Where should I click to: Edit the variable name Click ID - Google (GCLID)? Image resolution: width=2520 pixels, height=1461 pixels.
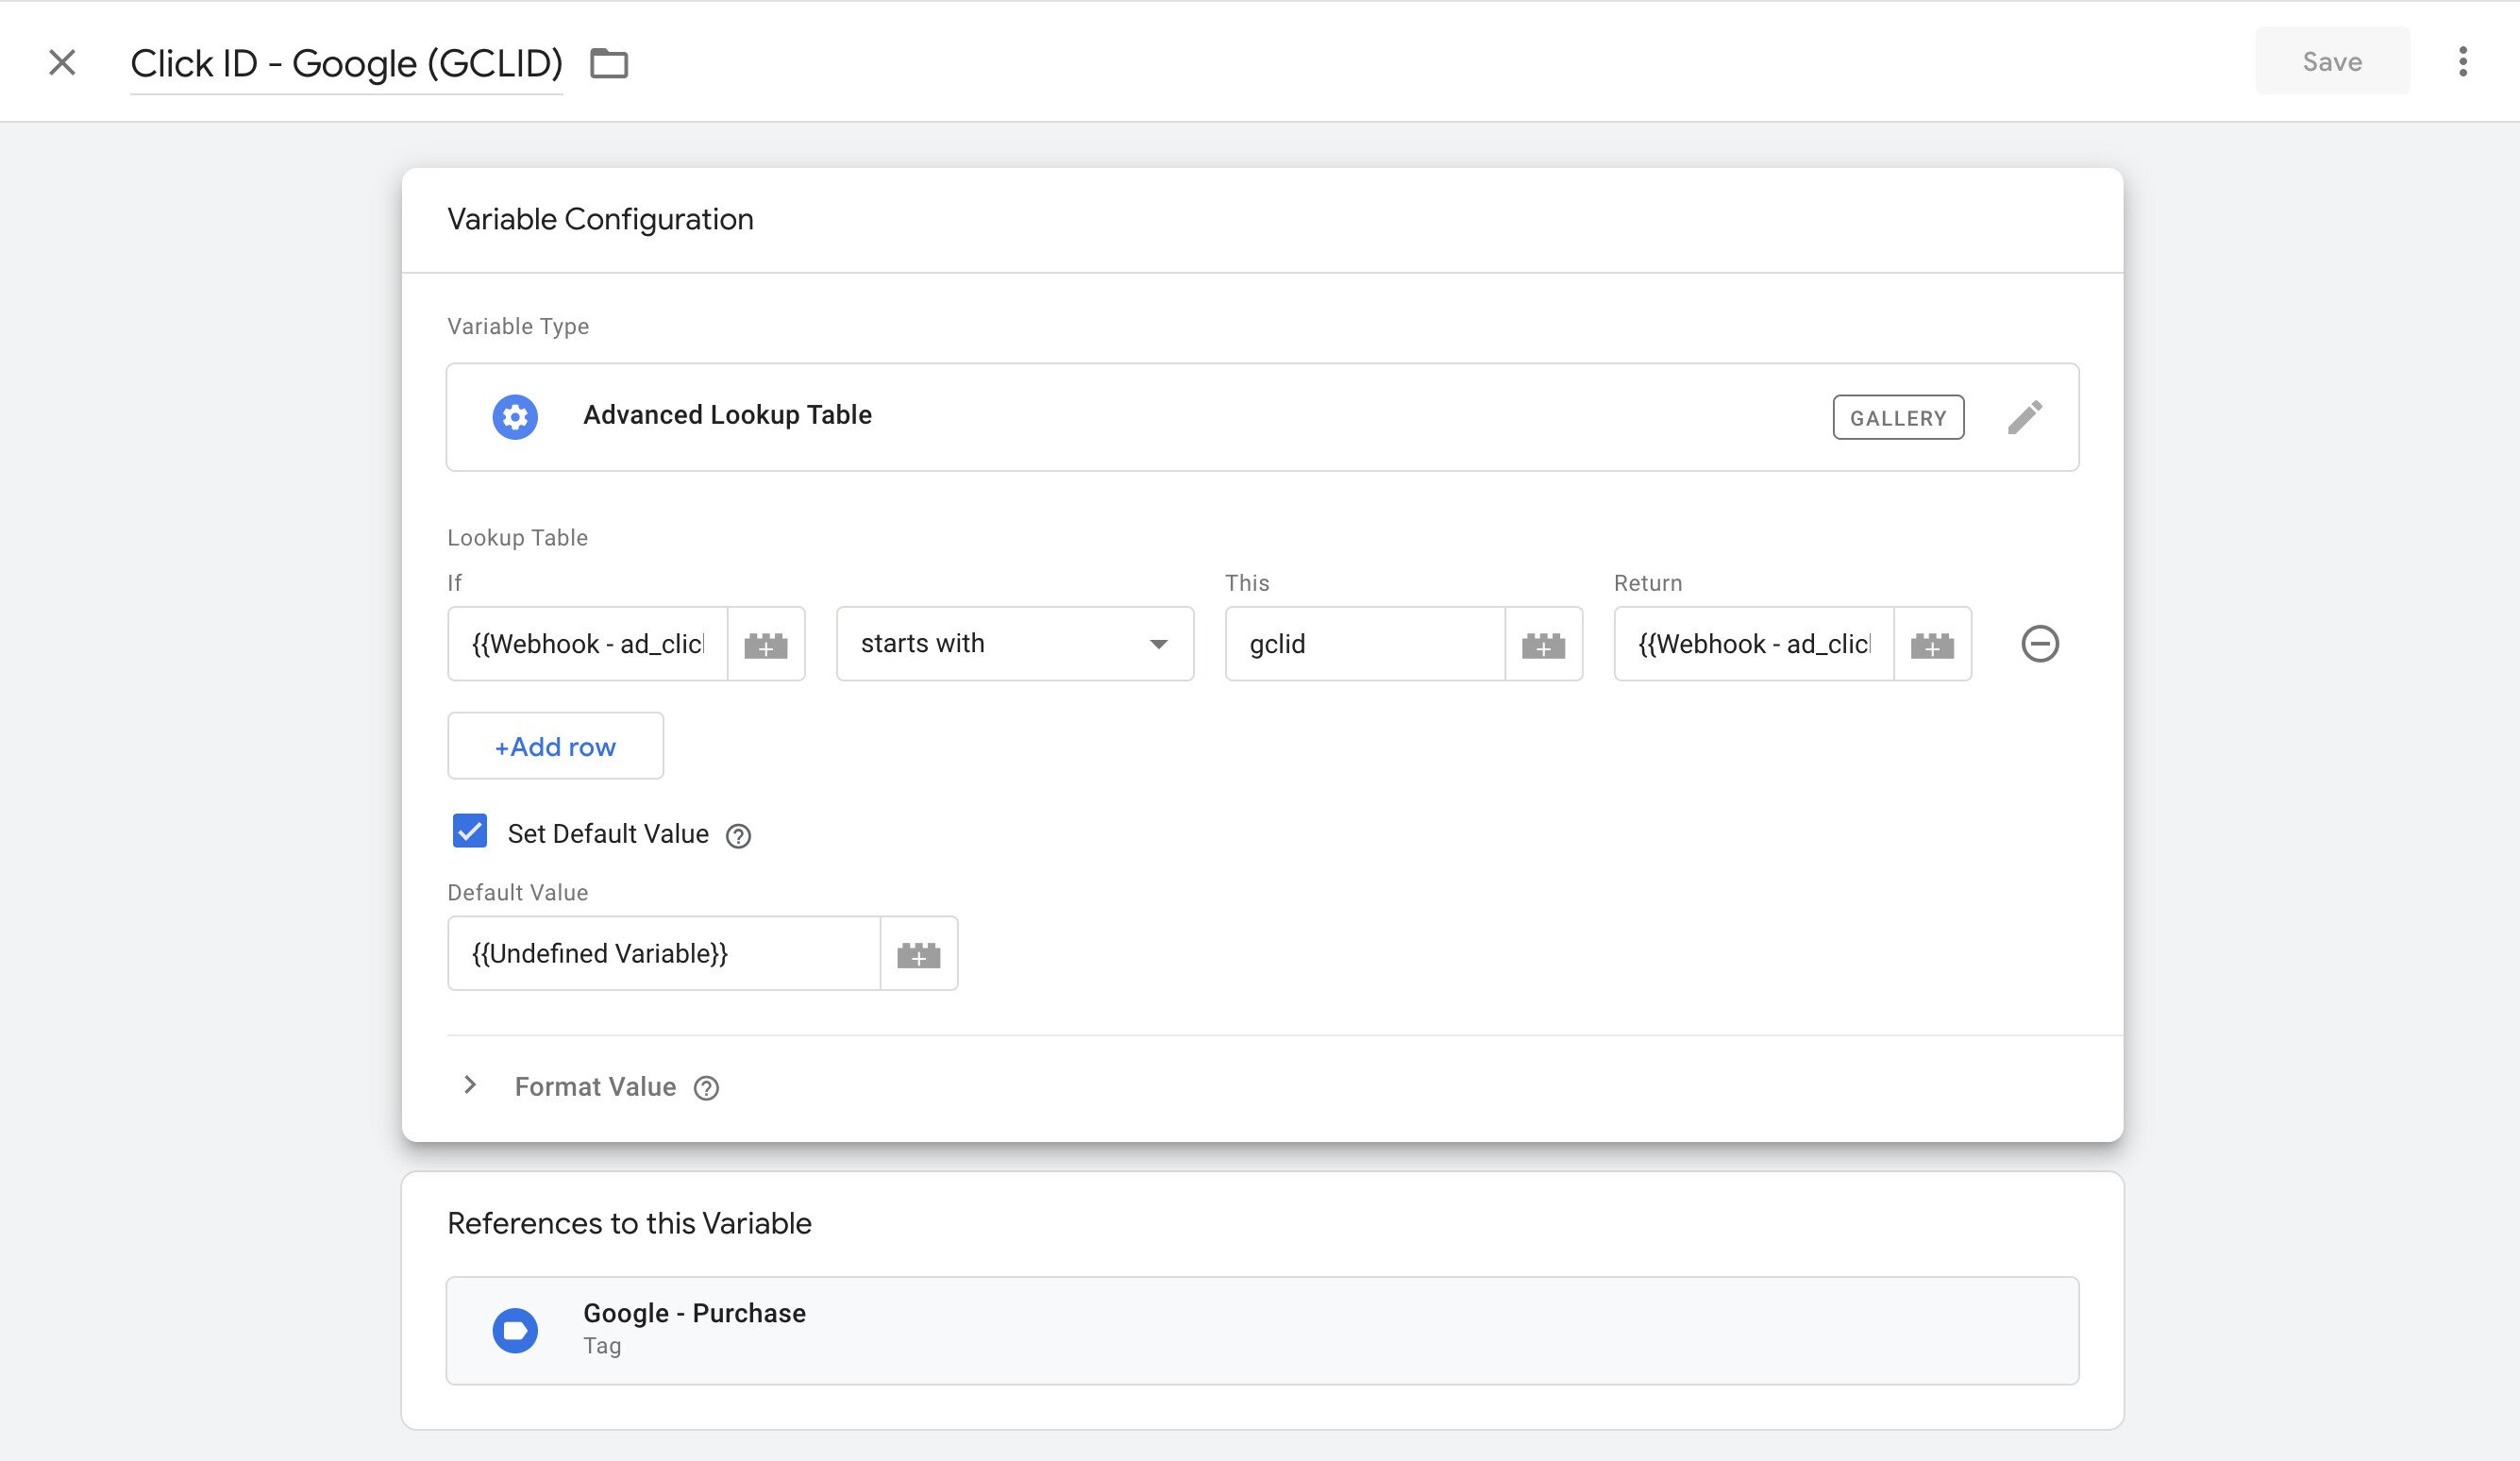[346, 63]
